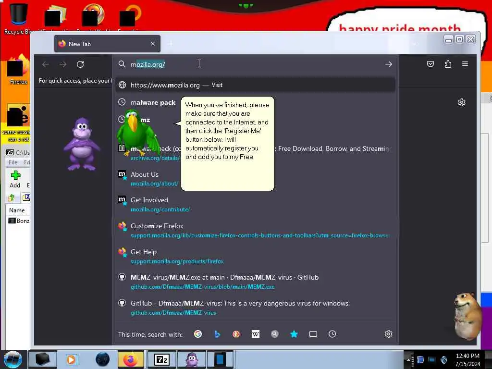Screen dimensions: 492x369
Task: Open the Get Involved mozilla.org/contribute suggestion
Action: (x=255, y=205)
